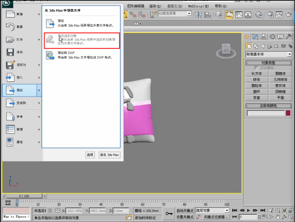Click the 导入 entry in application menu
Image resolution: width=295 pixels, height=222 pixels.
click(x=22, y=78)
